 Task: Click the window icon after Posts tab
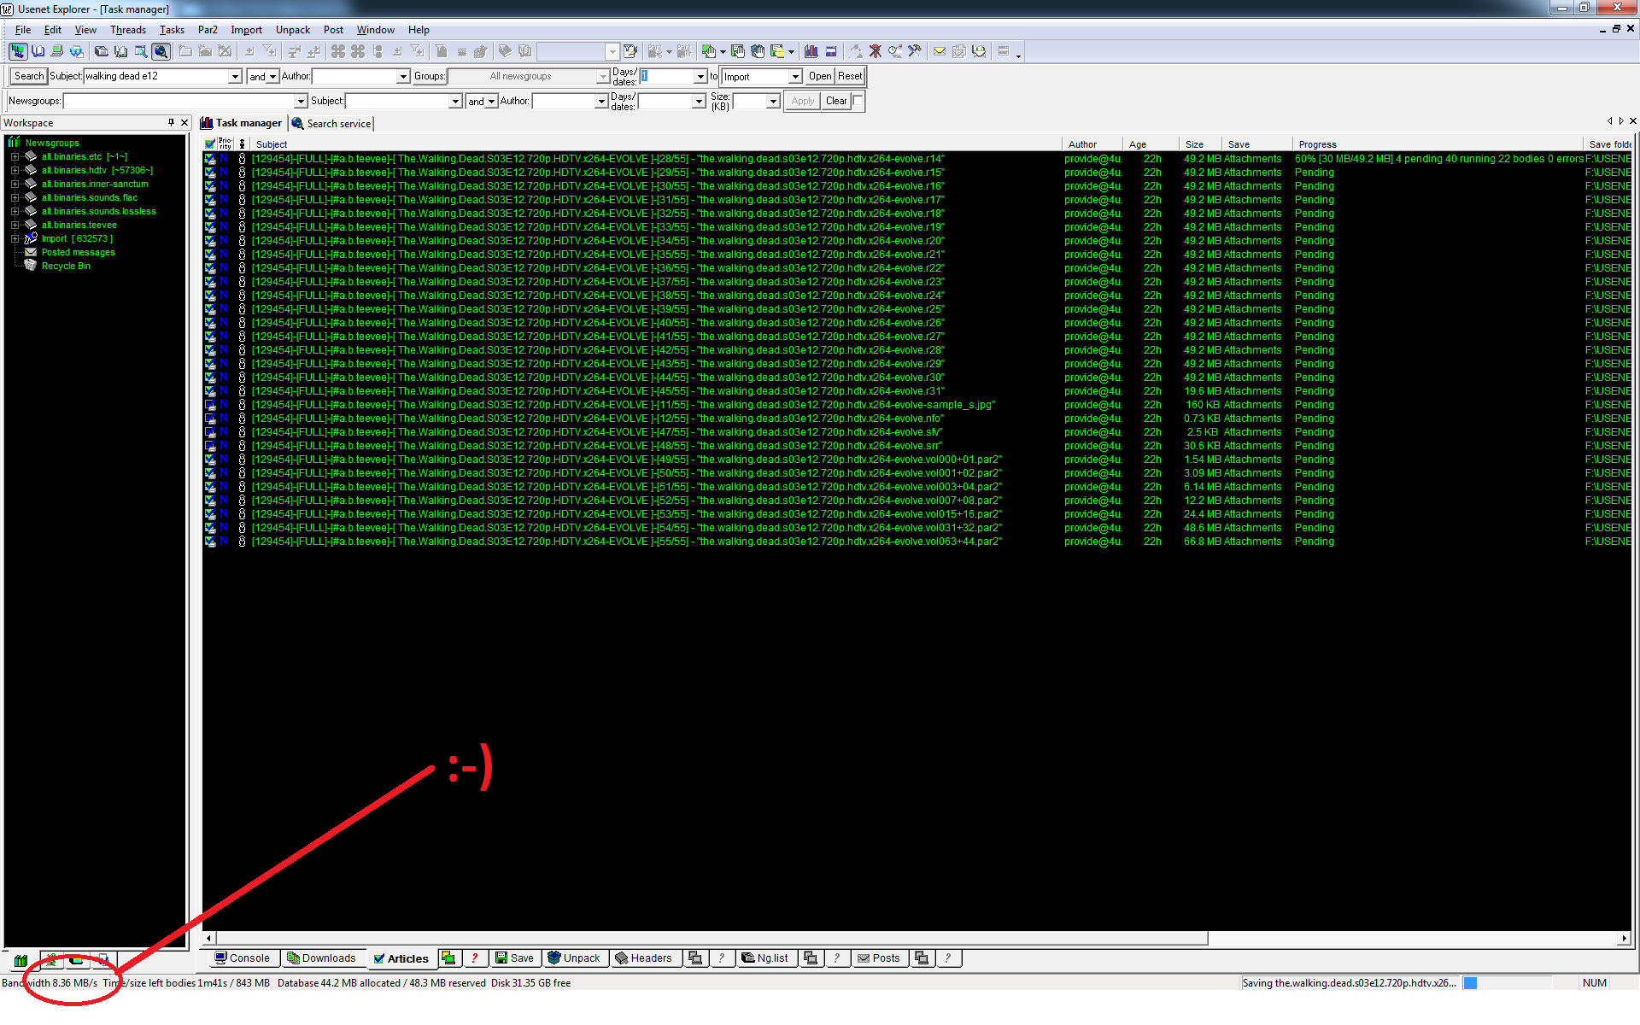(921, 958)
